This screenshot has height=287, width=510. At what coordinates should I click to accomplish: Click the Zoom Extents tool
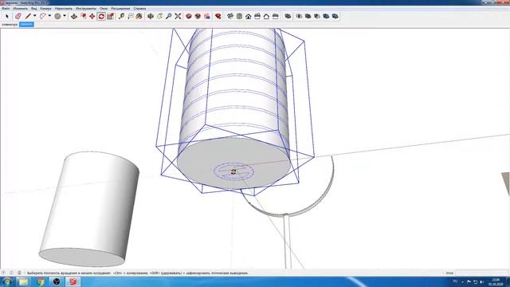178,16
